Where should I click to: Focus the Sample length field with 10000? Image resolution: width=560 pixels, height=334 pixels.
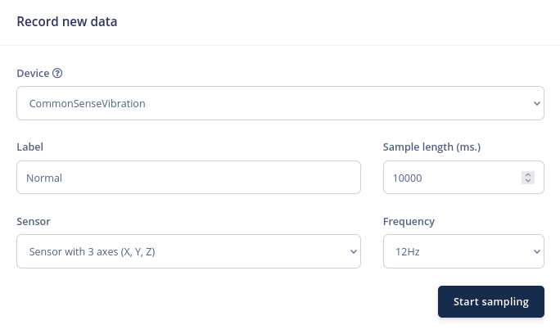coord(450,177)
